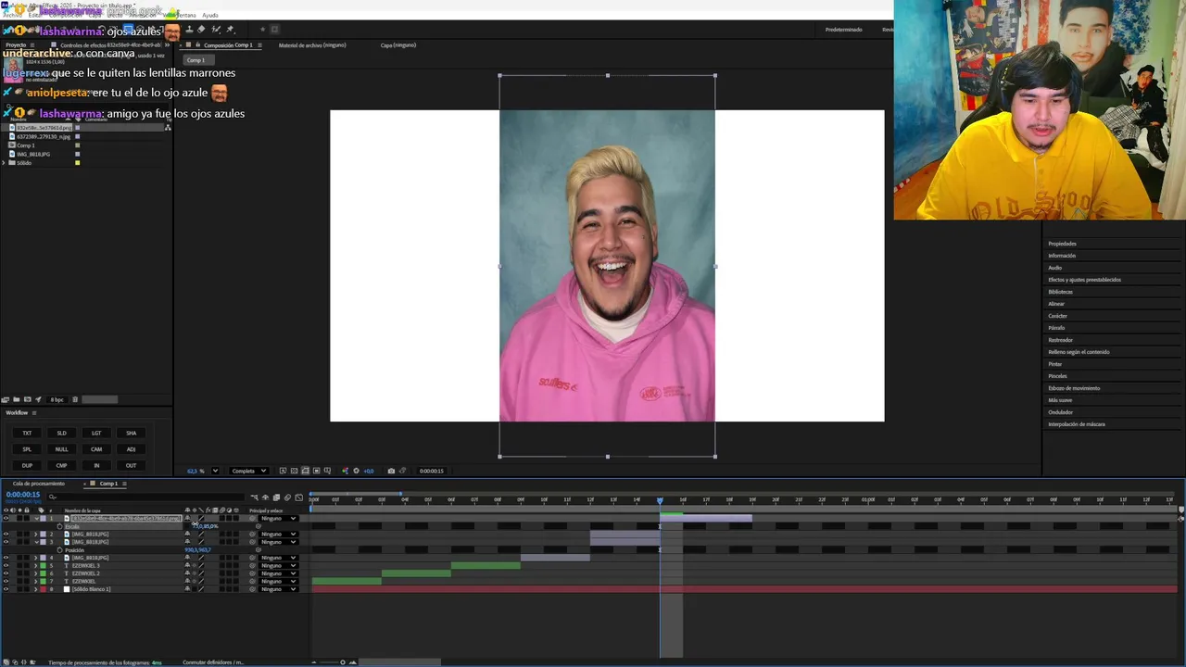
Task: Hide Sólido Blanco 1 layer with eye
Action: coord(6,589)
